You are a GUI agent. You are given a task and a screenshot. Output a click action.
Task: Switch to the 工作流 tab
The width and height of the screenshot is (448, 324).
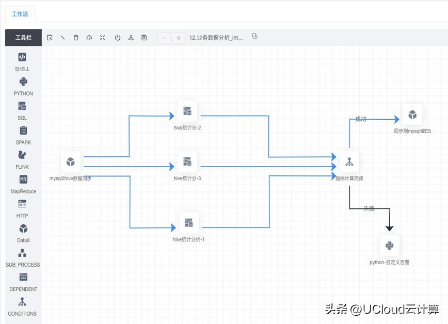pyautogui.click(x=20, y=14)
